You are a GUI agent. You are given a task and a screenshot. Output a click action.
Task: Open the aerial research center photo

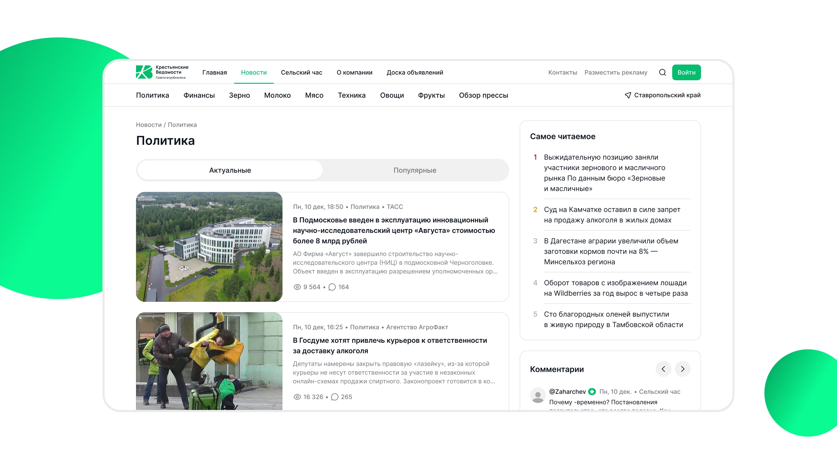pyautogui.click(x=209, y=247)
